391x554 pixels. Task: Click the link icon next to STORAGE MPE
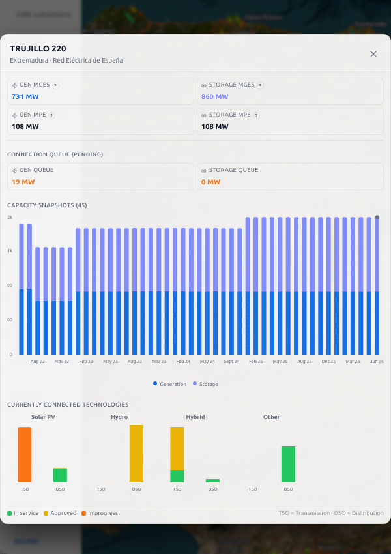click(204, 115)
